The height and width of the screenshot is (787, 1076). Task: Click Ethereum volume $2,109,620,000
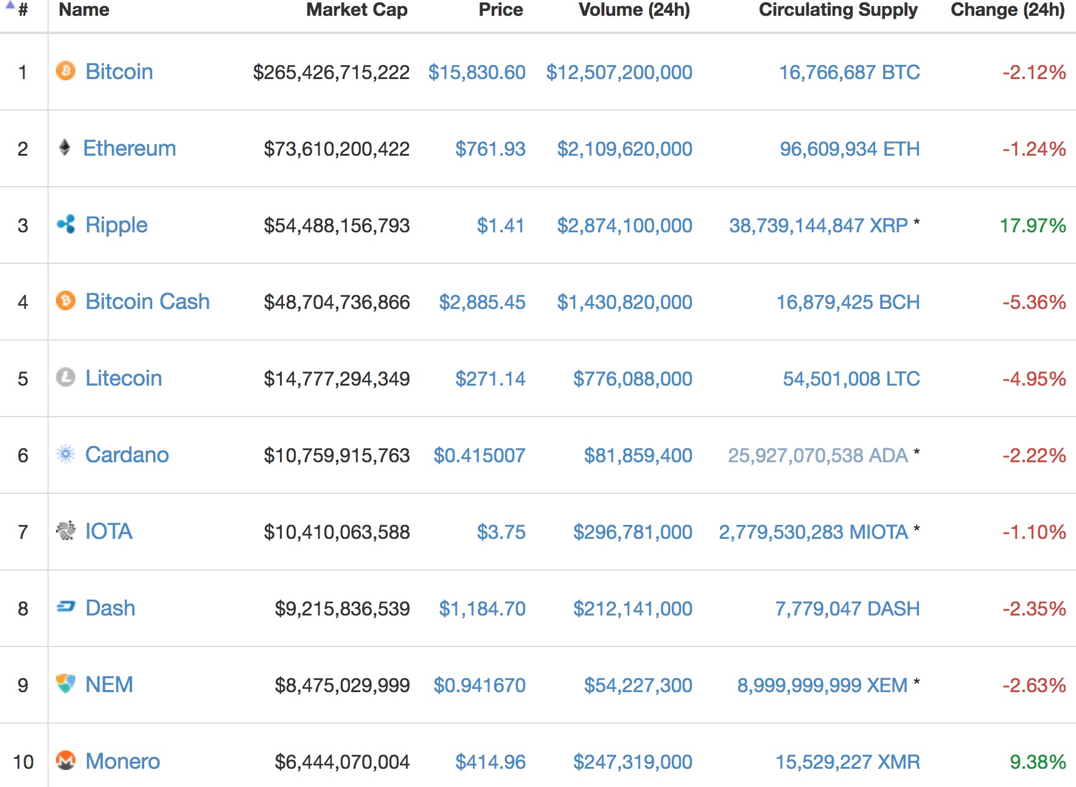tap(624, 149)
